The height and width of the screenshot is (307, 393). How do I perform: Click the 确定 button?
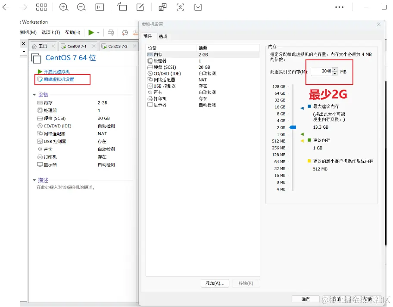(306, 299)
